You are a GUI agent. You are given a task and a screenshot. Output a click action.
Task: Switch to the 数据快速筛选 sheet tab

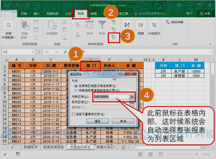coord(53,147)
